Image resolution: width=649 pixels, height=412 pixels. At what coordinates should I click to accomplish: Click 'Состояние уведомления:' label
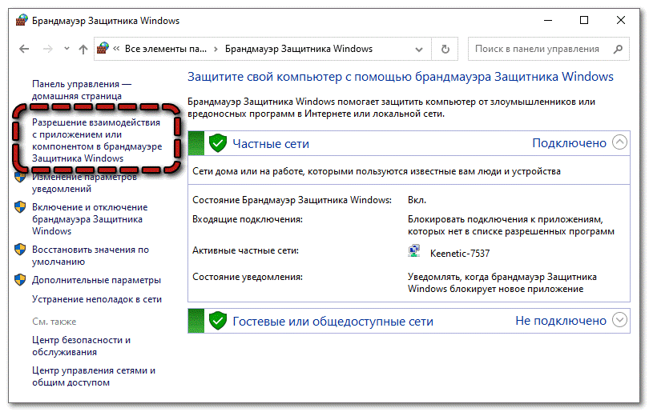[x=248, y=277]
